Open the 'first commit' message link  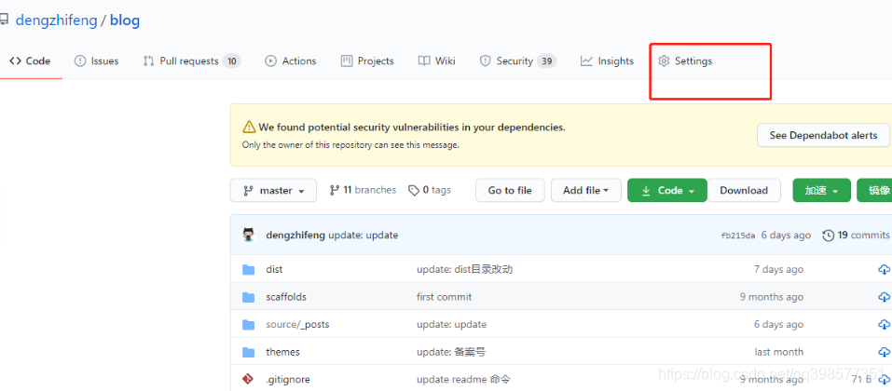[x=445, y=297]
